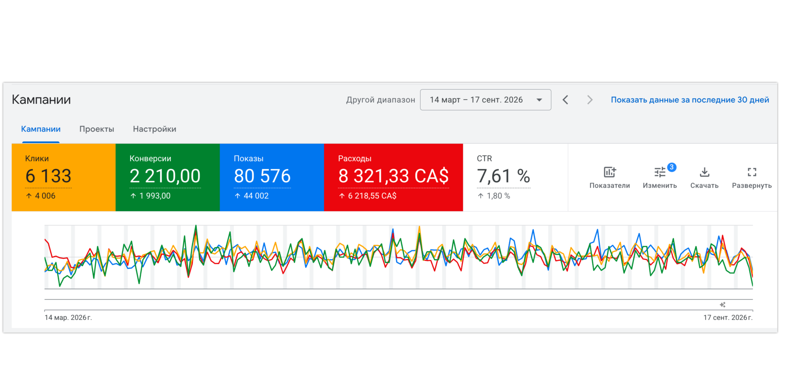792x385 pixels.
Task: Click the Кампании page heading
Action: [x=41, y=100]
